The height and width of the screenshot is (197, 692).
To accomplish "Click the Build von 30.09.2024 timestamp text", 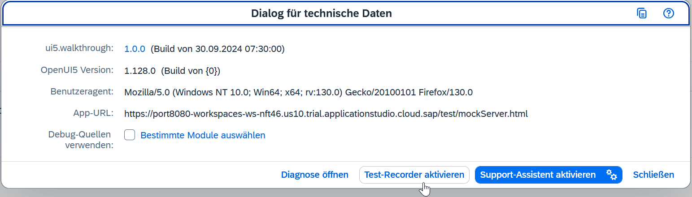I will pos(218,49).
